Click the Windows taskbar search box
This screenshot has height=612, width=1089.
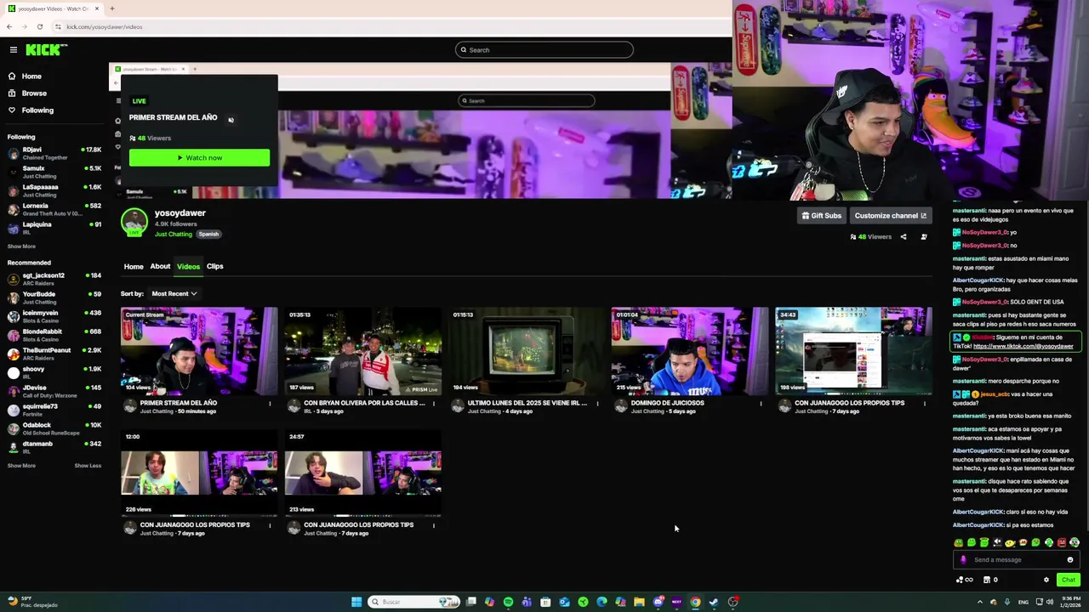pos(413,603)
